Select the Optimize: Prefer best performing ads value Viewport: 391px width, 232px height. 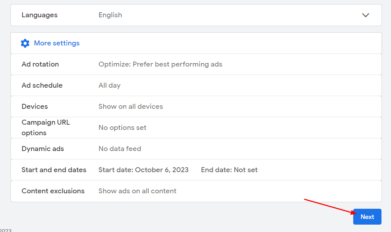point(160,64)
